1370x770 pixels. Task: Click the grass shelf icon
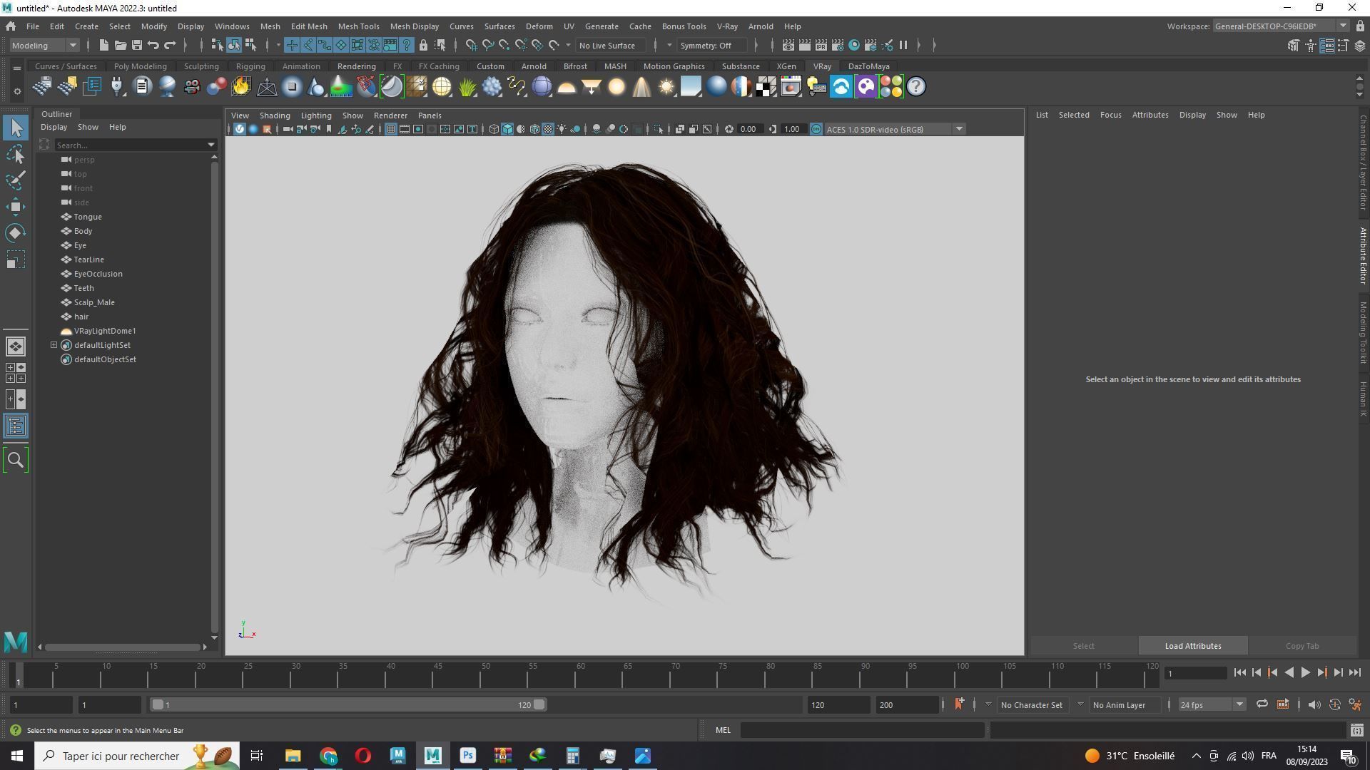point(467,87)
